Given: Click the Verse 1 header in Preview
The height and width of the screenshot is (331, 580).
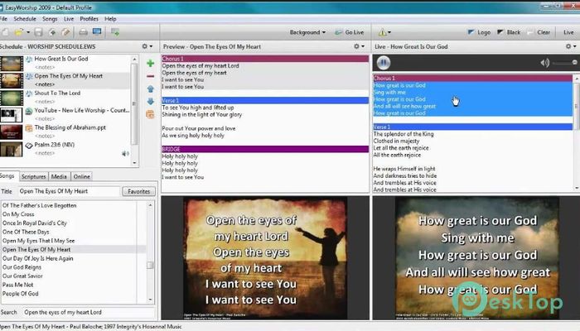Looking at the screenshot, I should pos(265,100).
